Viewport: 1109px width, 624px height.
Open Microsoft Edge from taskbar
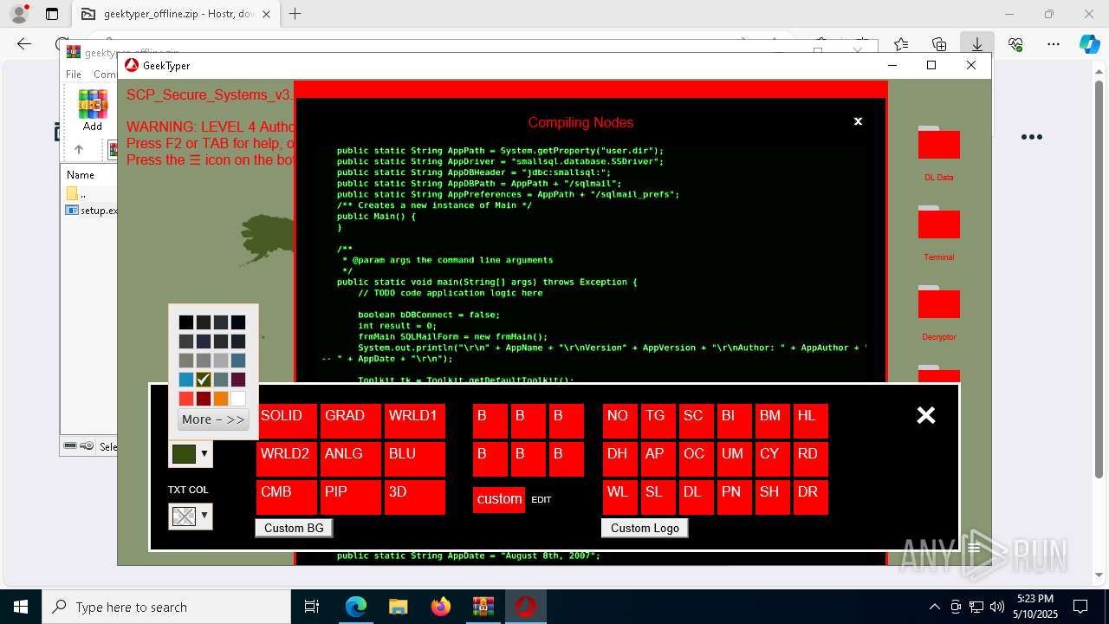pos(356,607)
